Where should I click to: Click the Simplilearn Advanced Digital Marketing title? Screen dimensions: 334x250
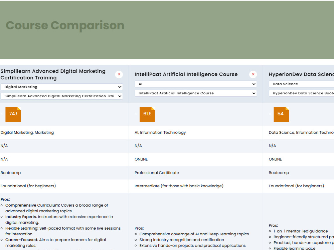coord(53,74)
